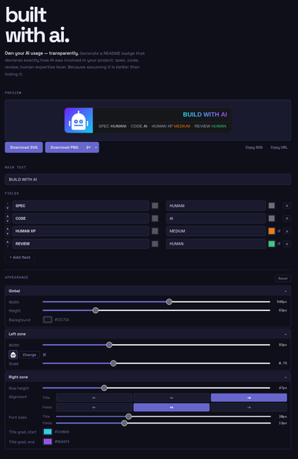Reset the MEDIUM value color
Image resolution: width=298 pixels, height=459 pixels.
click(x=279, y=231)
